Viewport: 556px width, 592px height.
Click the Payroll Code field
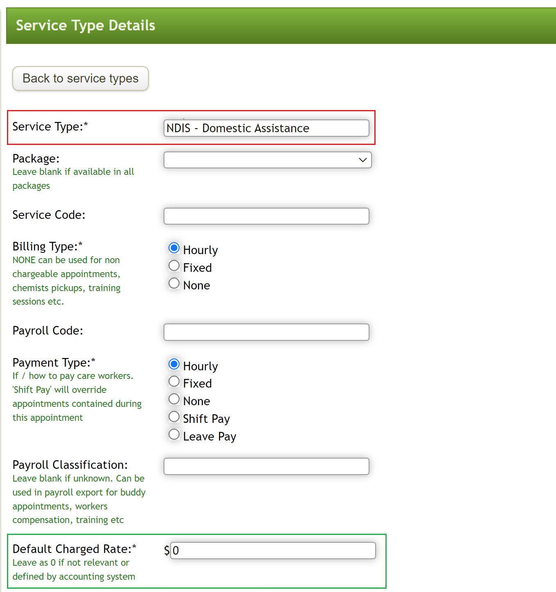pos(266,332)
